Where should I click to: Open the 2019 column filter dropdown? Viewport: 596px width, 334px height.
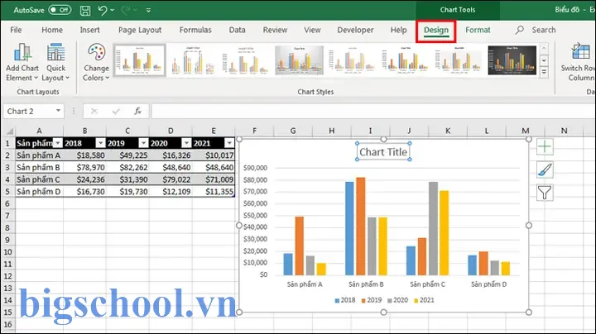[143, 143]
